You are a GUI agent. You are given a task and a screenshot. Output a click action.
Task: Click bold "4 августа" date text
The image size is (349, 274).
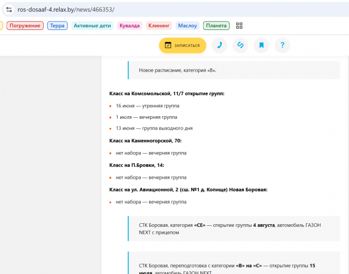pos(263,225)
